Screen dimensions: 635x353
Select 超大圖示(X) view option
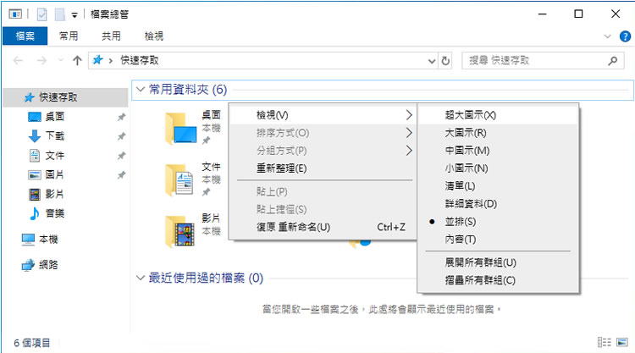click(498, 115)
